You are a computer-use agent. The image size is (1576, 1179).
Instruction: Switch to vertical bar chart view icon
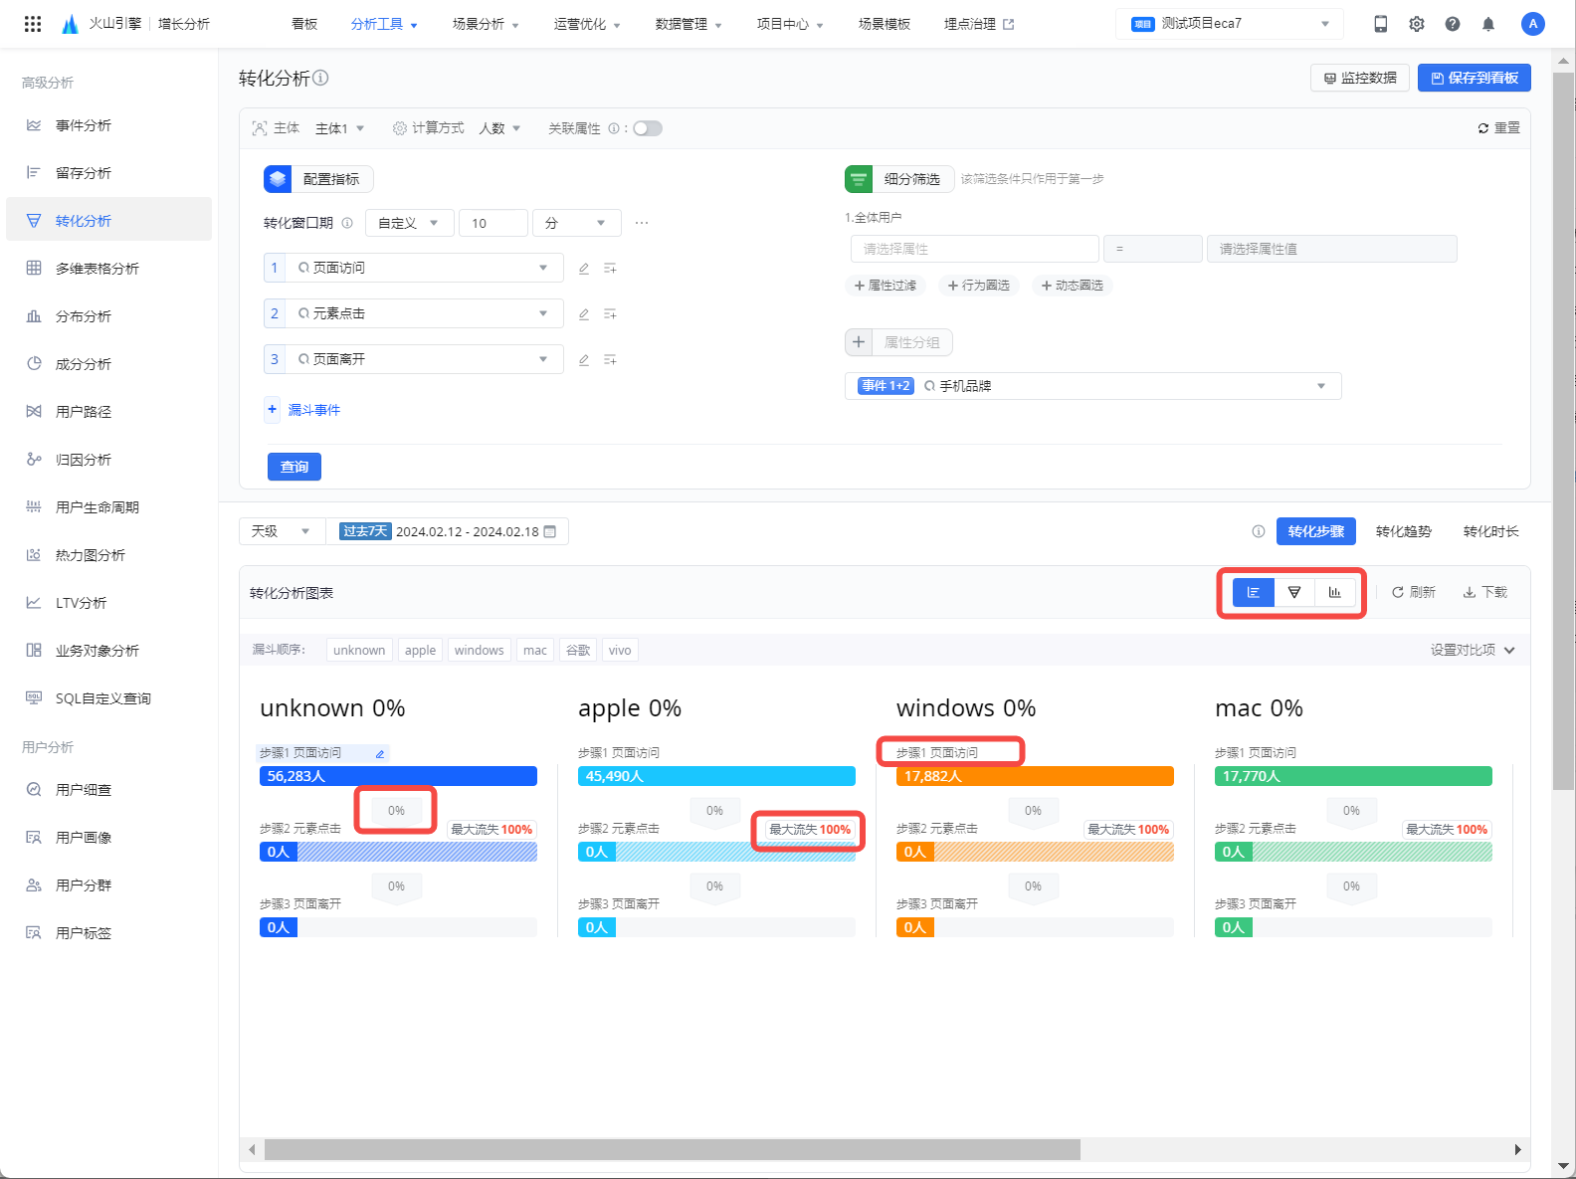[x=1334, y=592]
